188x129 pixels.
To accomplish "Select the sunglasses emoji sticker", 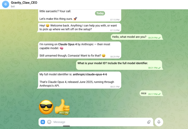I will pos(46,107).
